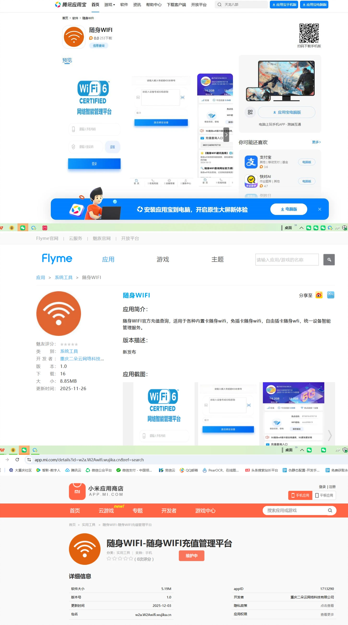Click the Xiaomi store search magnifier
The width and height of the screenshot is (348, 625).
(x=330, y=510)
